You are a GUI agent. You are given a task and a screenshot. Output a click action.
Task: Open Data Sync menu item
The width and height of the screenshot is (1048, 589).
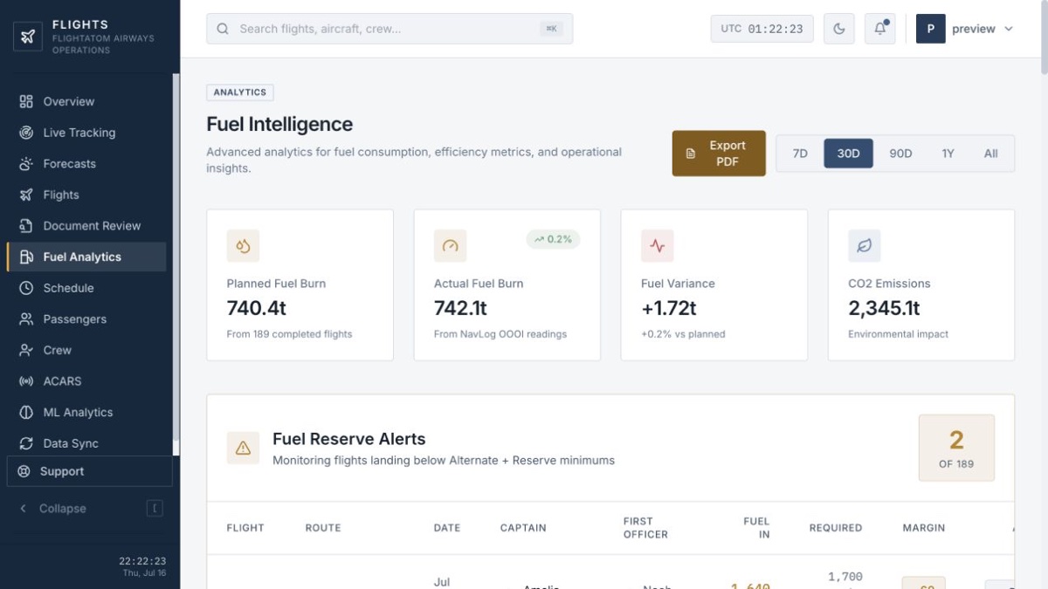point(86,443)
